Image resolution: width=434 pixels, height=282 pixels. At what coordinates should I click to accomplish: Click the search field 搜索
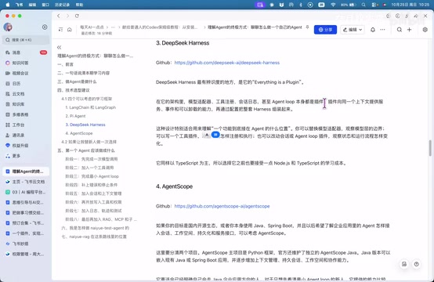click(26, 40)
